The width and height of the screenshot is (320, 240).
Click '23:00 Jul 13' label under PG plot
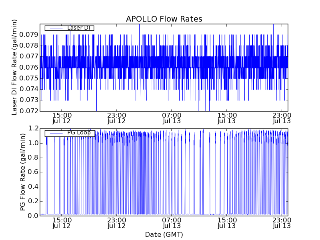282,223
